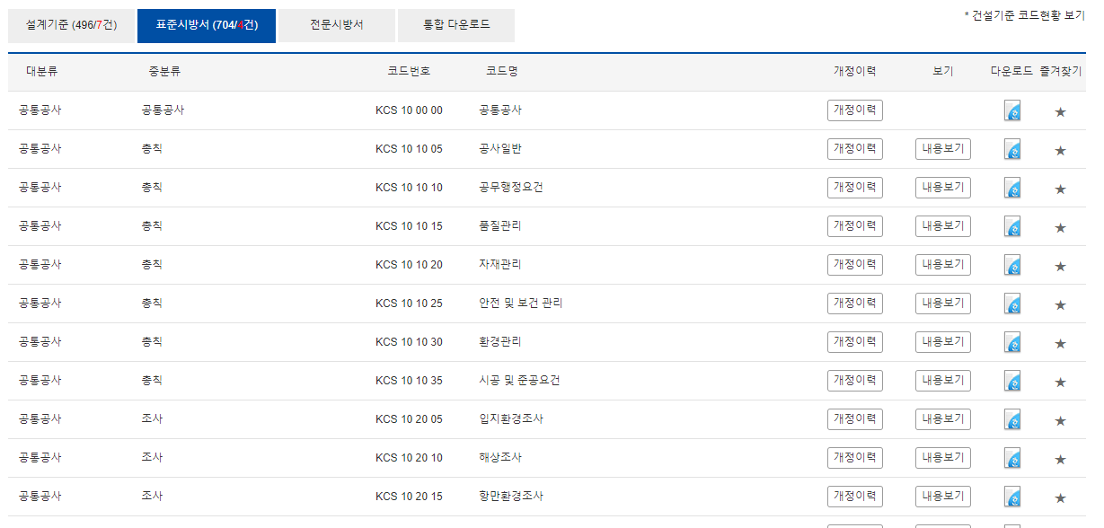1104x528 pixels.
Task: Open 건설기준 코드현황 보기 link
Action: 1025,16
